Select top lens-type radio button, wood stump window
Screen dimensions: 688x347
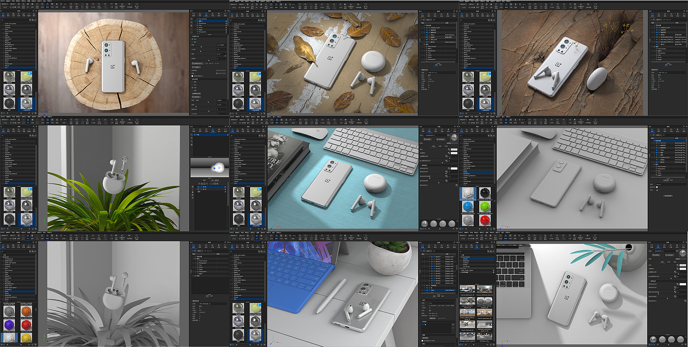[x=192, y=82]
